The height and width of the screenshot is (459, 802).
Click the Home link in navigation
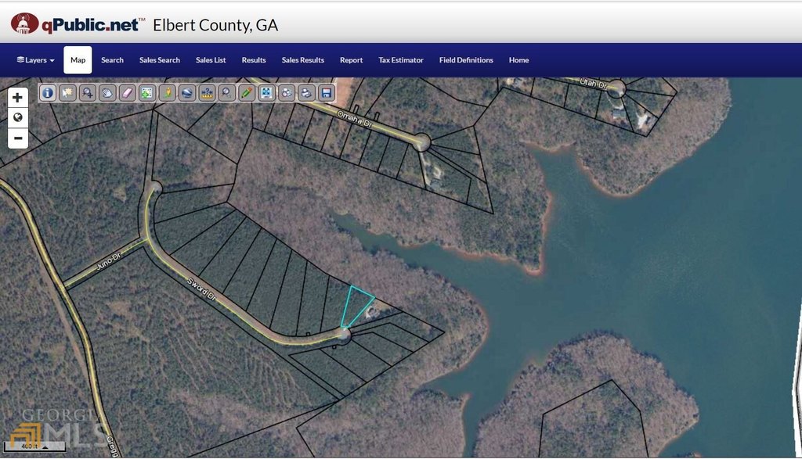tap(518, 60)
